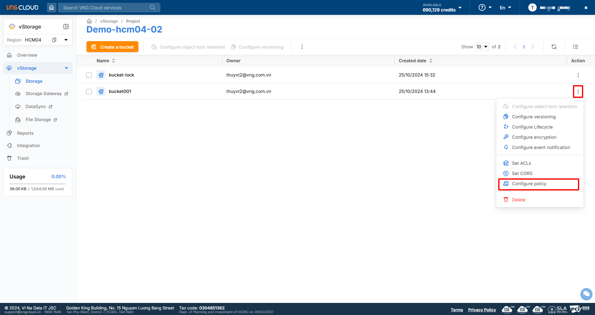The height and width of the screenshot is (315, 595).
Task: Choose Configure policy from the menu
Action: point(529,184)
